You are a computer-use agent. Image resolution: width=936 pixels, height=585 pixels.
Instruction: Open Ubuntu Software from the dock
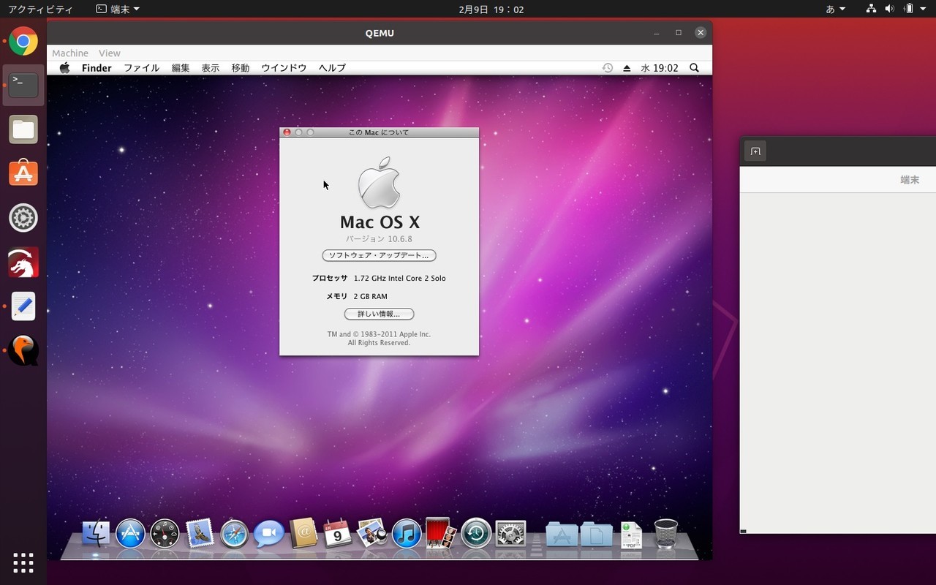tap(23, 173)
